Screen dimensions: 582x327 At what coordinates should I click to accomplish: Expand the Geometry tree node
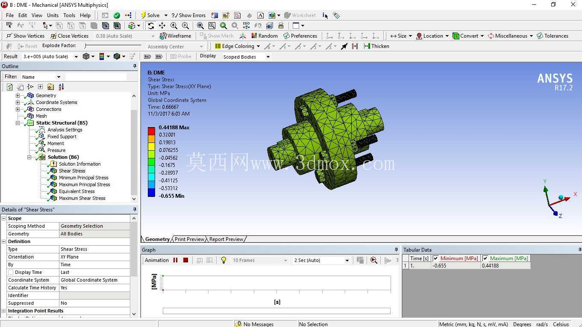pos(18,95)
